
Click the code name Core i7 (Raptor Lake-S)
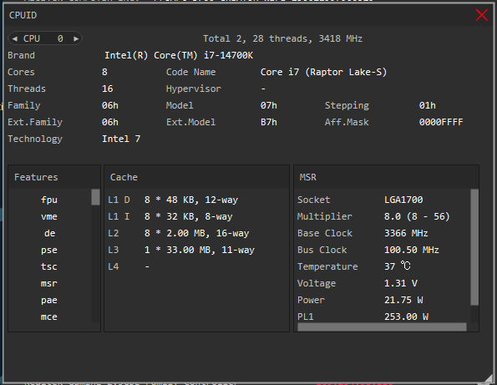click(323, 73)
